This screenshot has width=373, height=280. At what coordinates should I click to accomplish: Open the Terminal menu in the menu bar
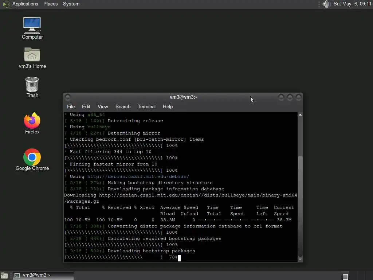[x=146, y=107]
